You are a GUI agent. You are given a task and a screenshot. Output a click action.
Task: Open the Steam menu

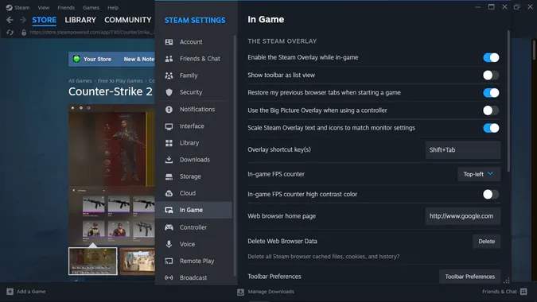pos(21,7)
